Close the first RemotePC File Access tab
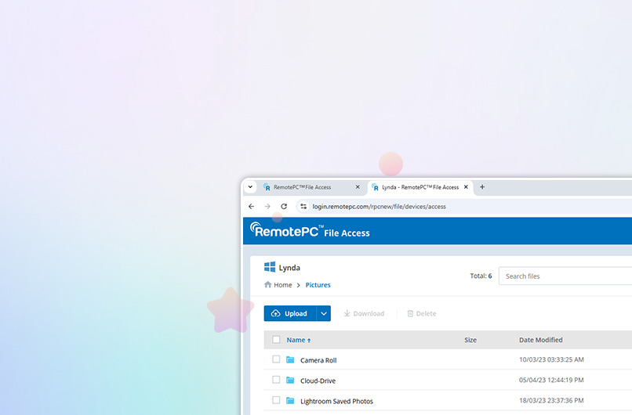The width and height of the screenshot is (632, 415). pyautogui.click(x=358, y=187)
